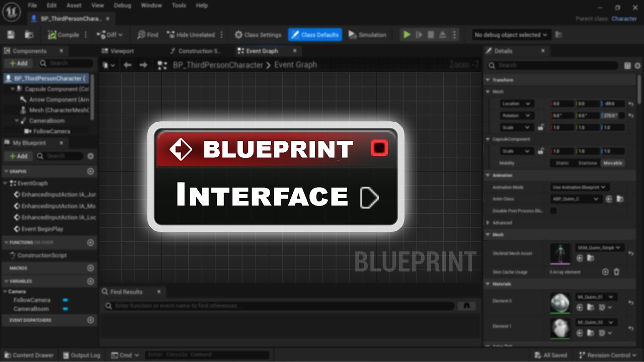Set Mobility to Static
The image size is (644, 362).
click(562, 163)
